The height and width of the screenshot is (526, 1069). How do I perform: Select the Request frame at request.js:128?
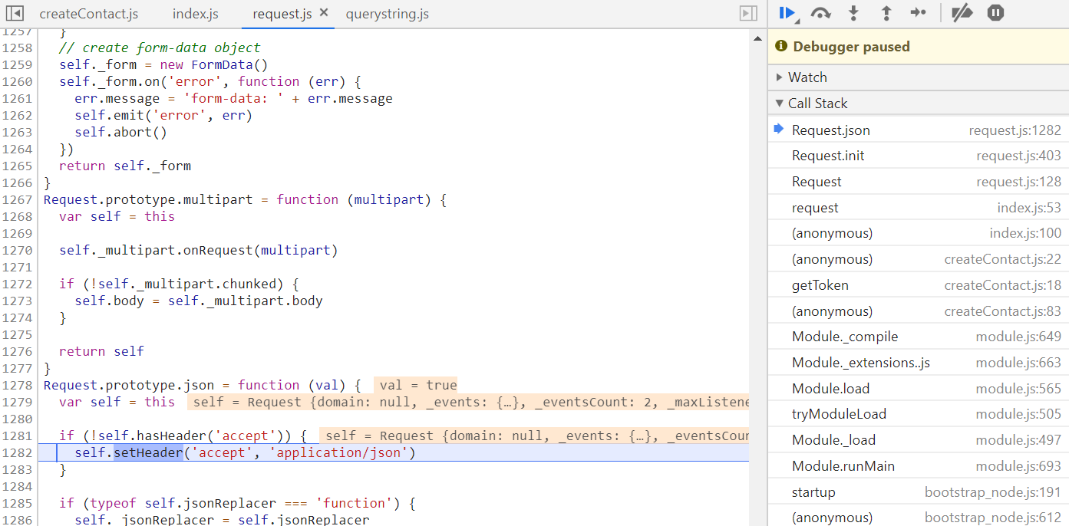(919, 182)
